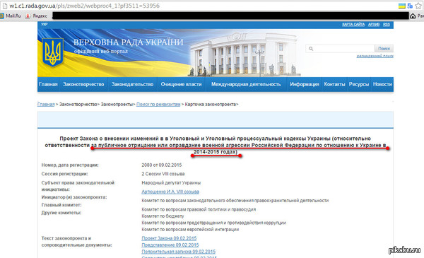This screenshot has height=258, width=424.
Task: Click Комитет по вопросам европейской интеграции text
Action: point(190,230)
